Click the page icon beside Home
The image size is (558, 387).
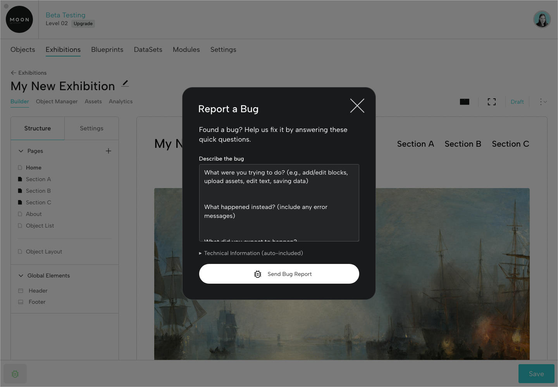20,168
